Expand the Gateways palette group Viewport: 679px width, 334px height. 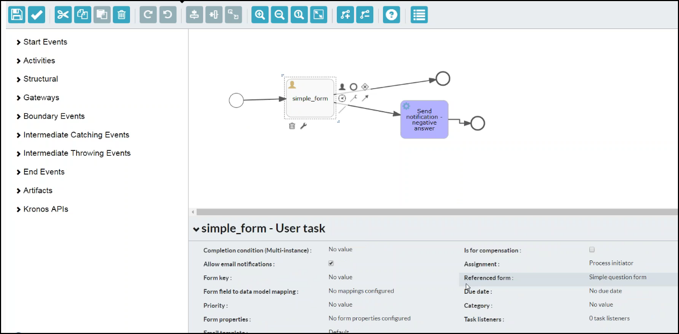[x=38, y=98]
